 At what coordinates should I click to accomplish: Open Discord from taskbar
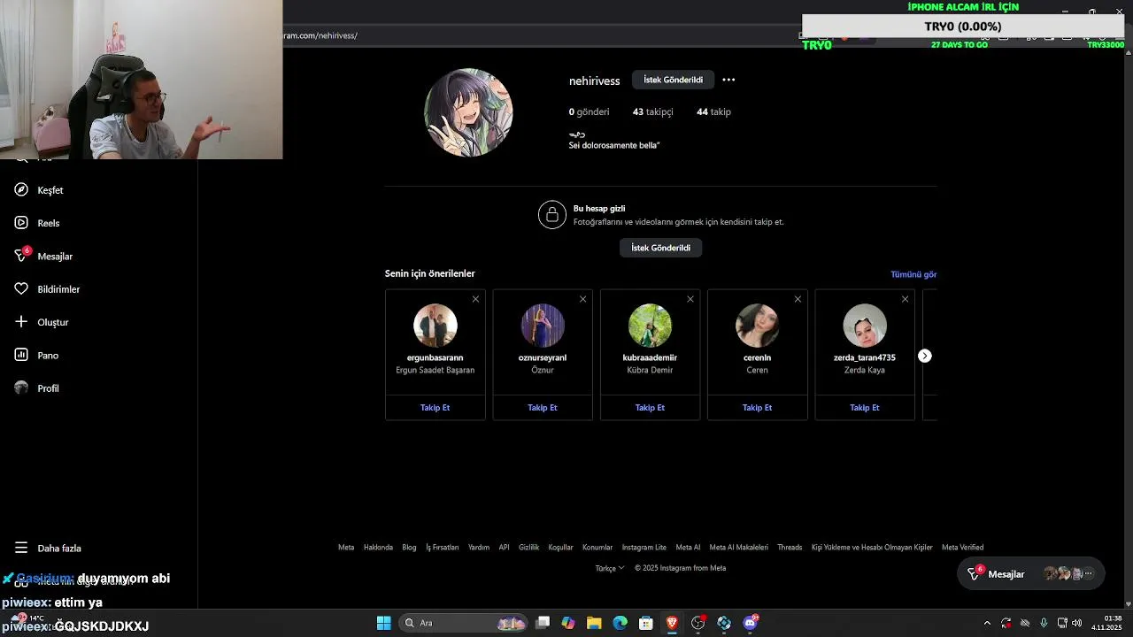pos(751,623)
